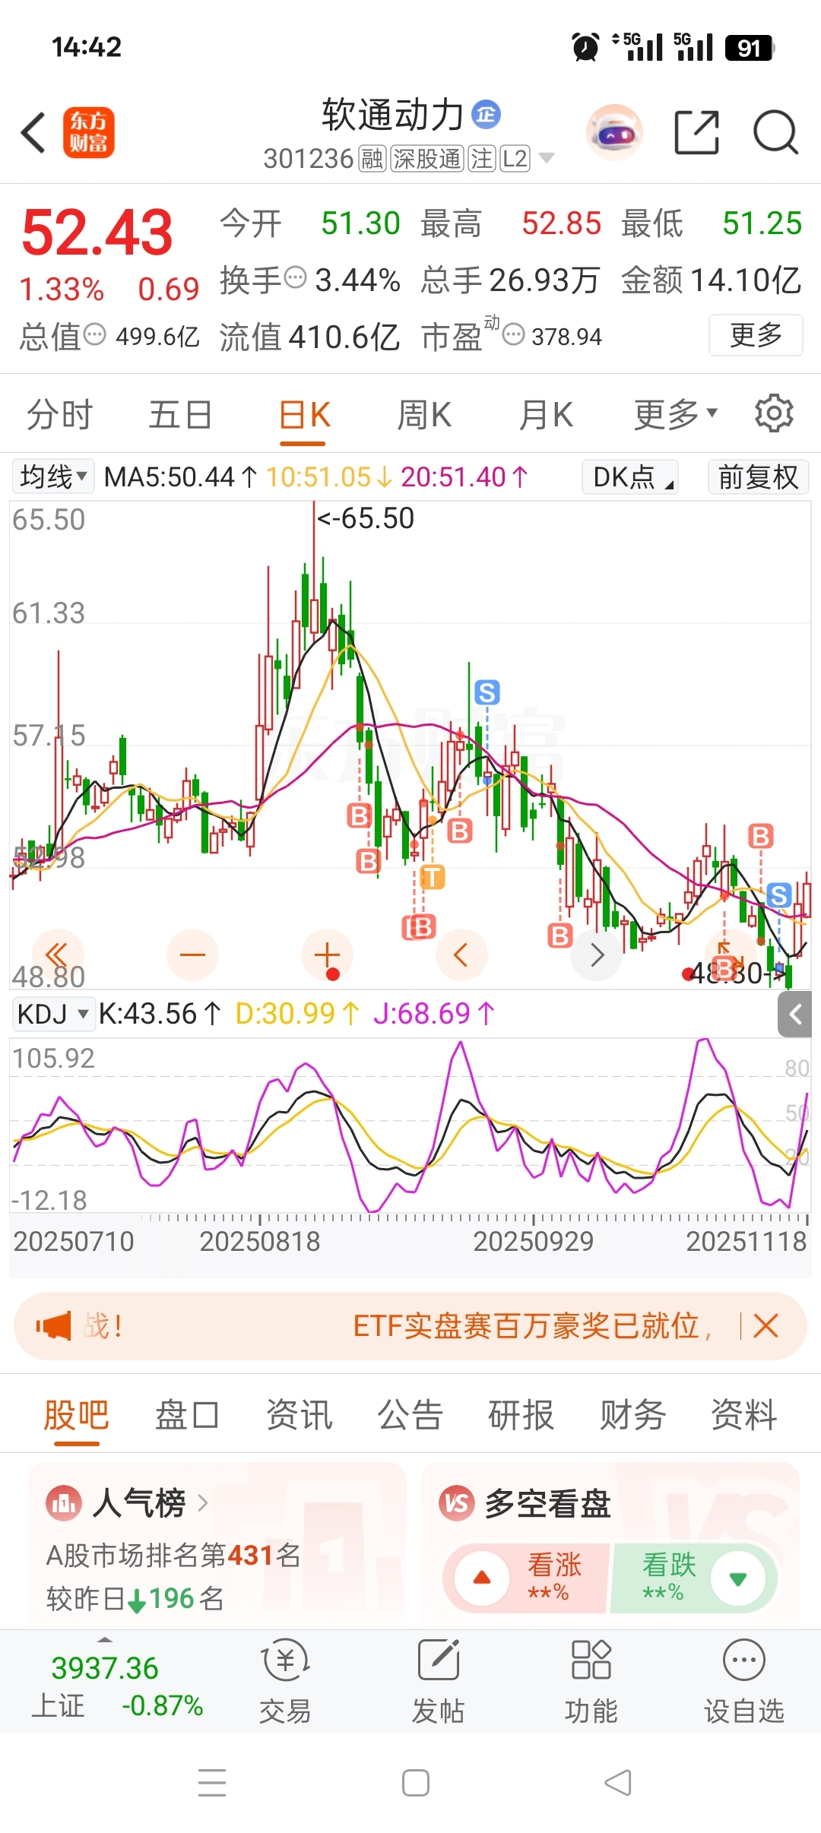Open 均线 indicator dropdown

click(53, 476)
